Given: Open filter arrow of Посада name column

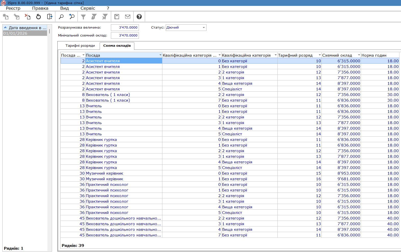Looking at the screenshot, I should (x=160, y=55).
